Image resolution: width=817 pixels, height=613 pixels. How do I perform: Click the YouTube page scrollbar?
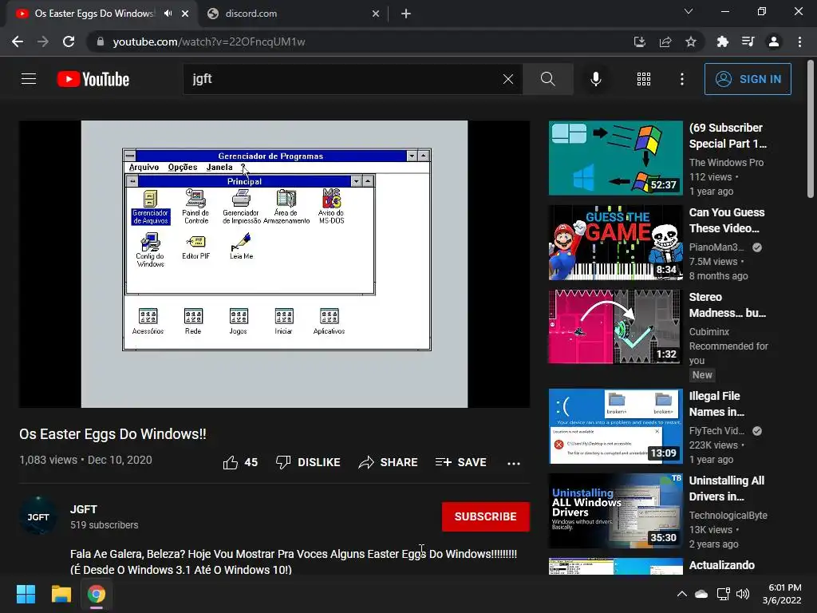click(x=811, y=130)
